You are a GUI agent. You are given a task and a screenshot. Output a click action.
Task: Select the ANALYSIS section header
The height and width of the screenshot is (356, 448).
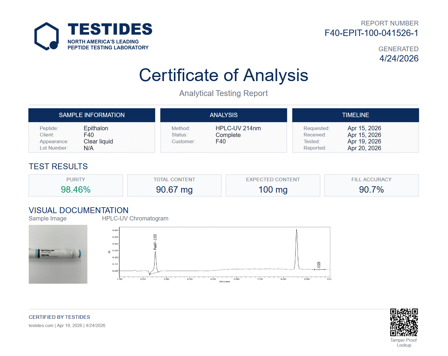[223, 115]
